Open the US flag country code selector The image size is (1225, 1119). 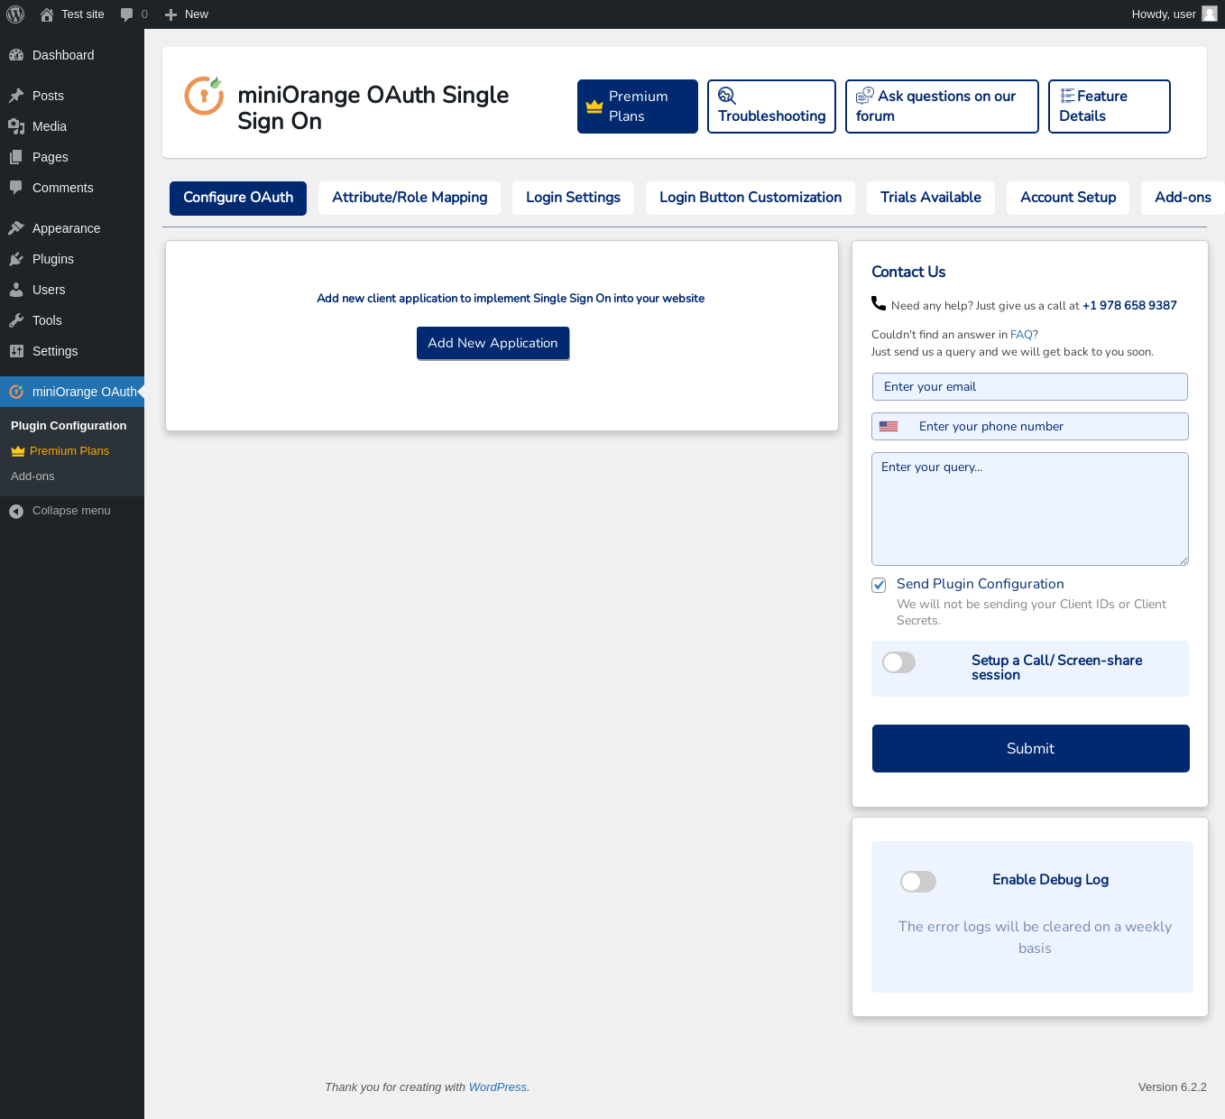click(x=889, y=426)
